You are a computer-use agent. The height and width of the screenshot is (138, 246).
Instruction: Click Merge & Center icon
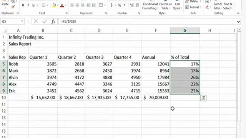101,5
